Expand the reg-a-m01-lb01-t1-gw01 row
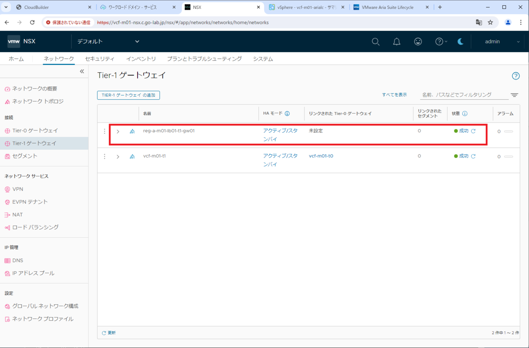 point(118,131)
